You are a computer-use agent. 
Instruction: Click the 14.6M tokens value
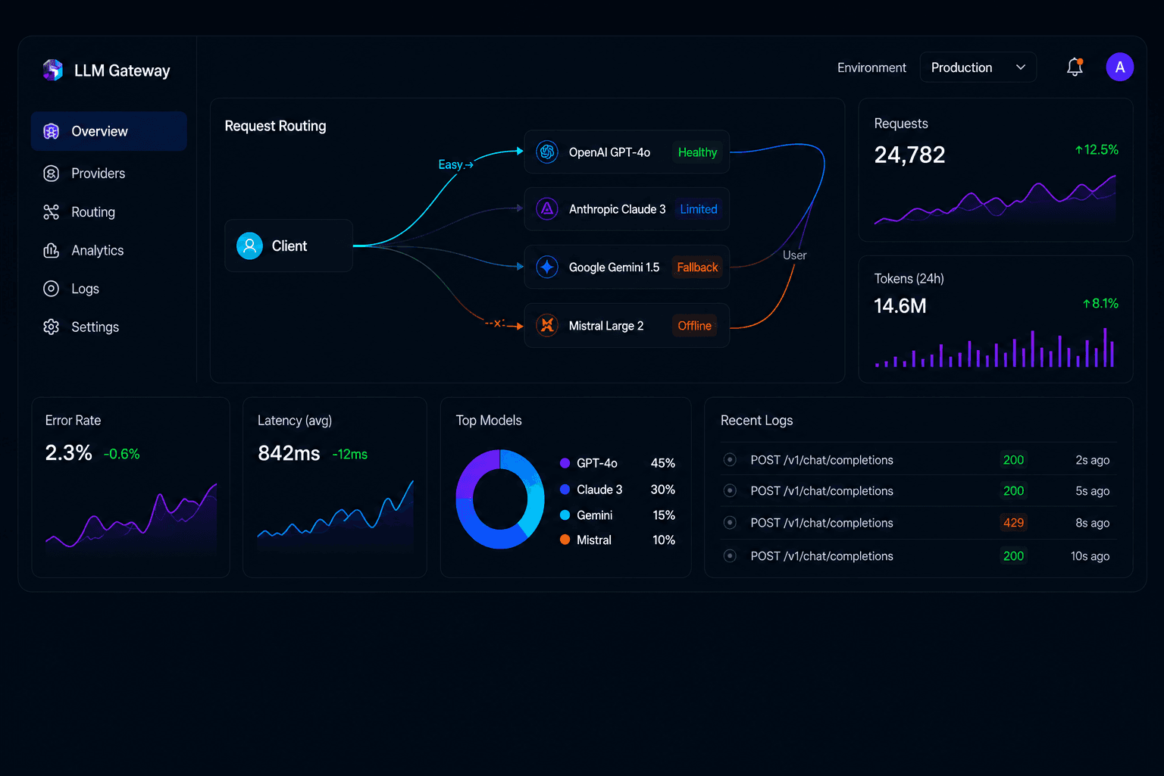(900, 305)
